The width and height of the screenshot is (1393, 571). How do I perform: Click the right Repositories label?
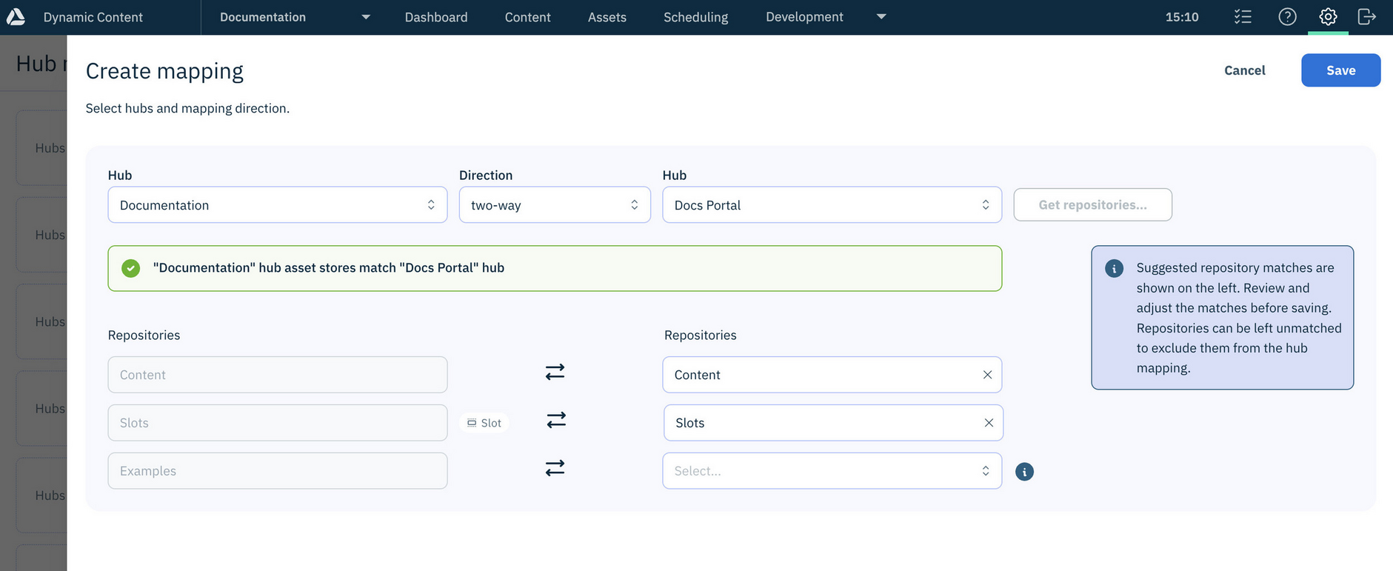pos(701,335)
